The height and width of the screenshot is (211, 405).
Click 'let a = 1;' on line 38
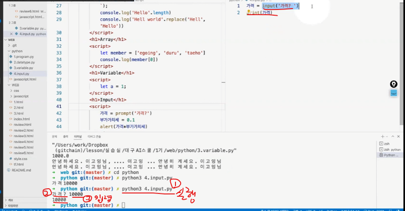point(113,86)
